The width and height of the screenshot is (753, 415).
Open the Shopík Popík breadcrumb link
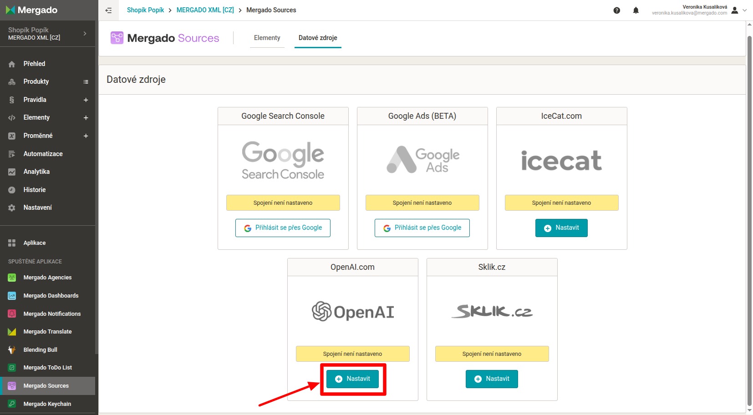click(x=145, y=10)
